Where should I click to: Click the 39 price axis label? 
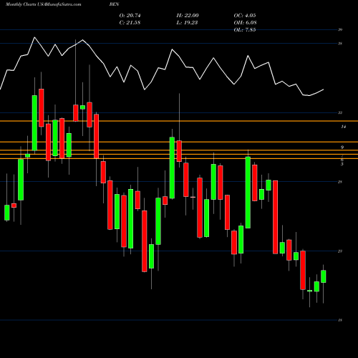(x=340, y=30)
